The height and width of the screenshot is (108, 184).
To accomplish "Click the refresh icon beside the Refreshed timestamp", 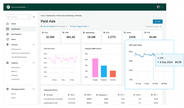I will point(161,26).
